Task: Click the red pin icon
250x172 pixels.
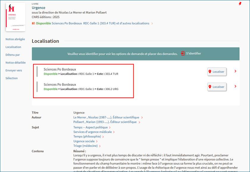Action: (240, 4)
